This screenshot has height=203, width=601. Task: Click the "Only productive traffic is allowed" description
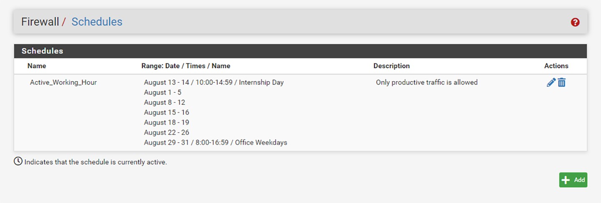(427, 82)
